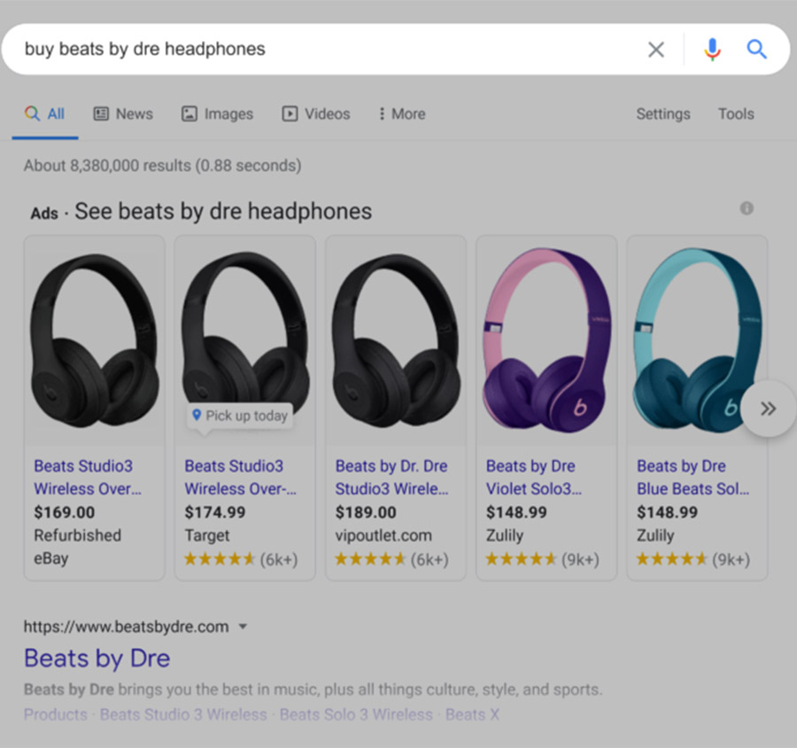Click the https://www.beatsbydre.com URL text
Viewport: 797px width, 748px height.
click(126, 627)
